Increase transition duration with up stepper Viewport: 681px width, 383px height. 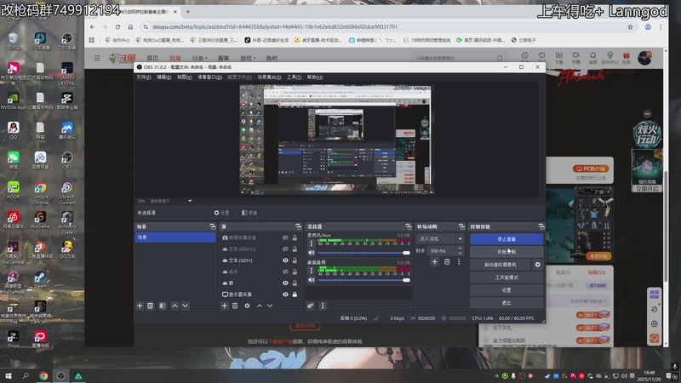click(x=460, y=249)
